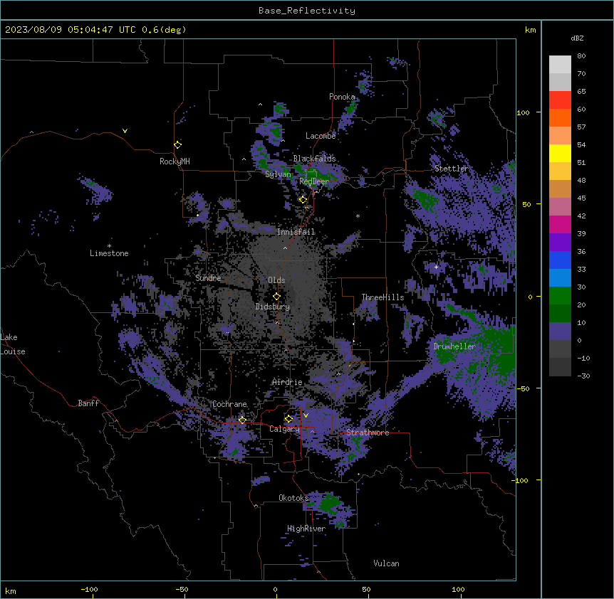The width and height of the screenshot is (614, 599).
Task: Select the RedDeer city label
Action: click(x=314, y=181)
